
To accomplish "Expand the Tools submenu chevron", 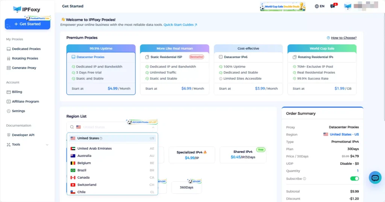I will tap(47, 145).
